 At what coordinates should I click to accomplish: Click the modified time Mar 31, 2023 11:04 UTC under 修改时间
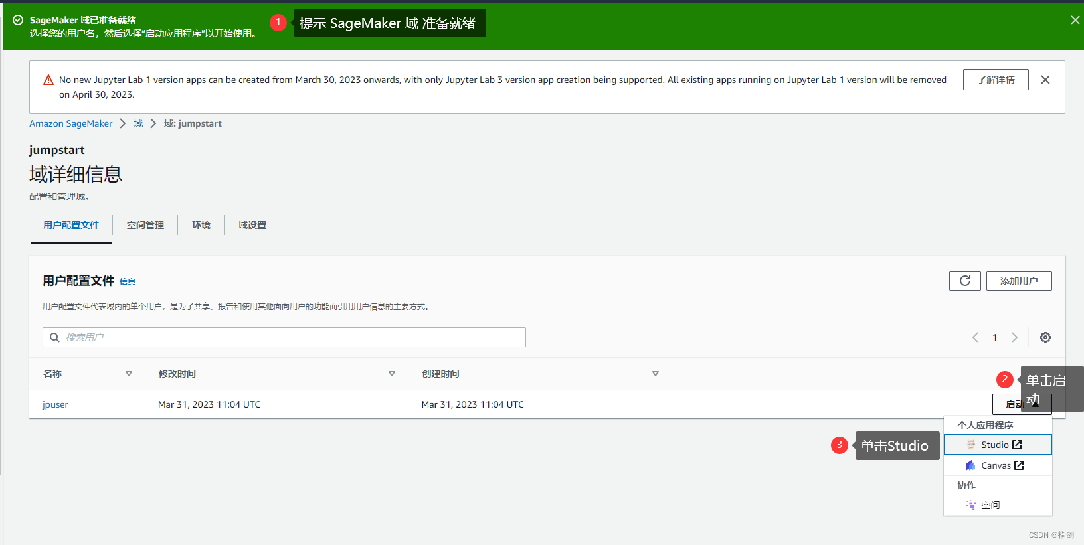tap(209, 404)
